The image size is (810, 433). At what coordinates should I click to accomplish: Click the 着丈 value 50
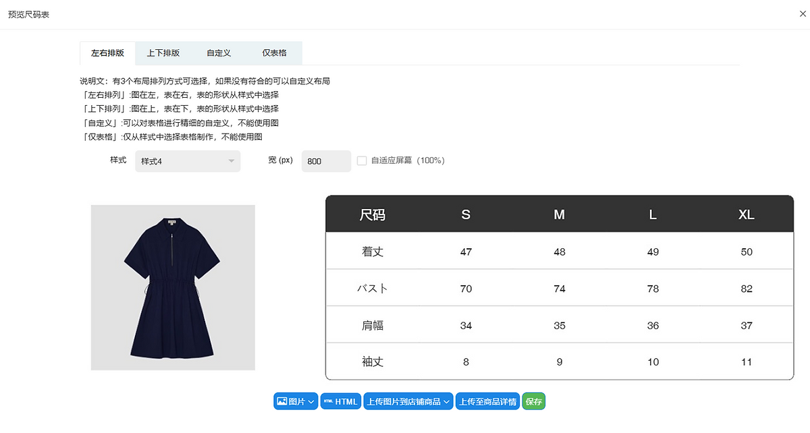[746, 252]
